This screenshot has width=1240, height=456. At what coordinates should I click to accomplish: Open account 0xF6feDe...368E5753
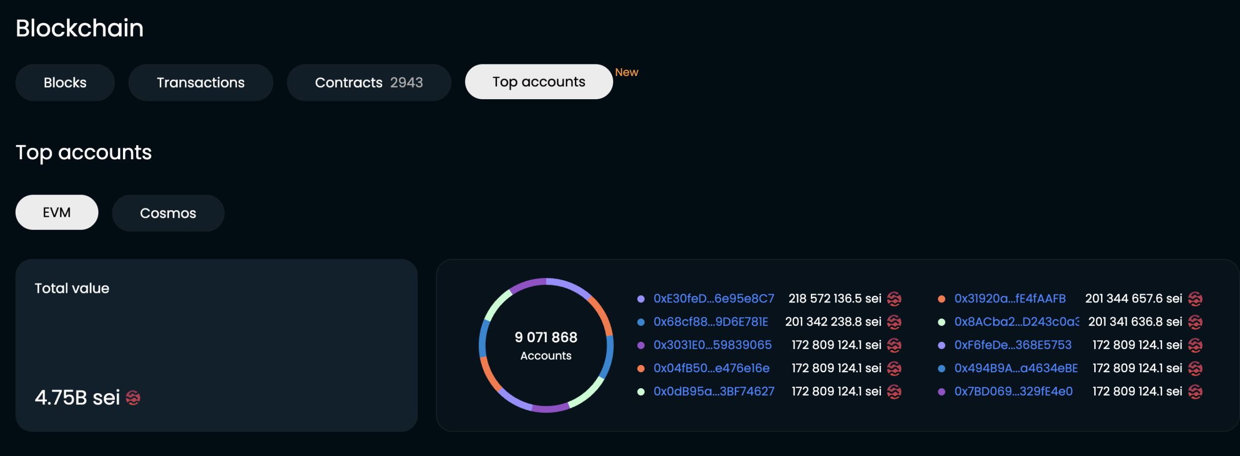tap(1013, 345)
